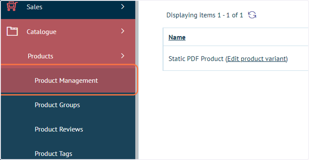Viewport: 309px width, 160px height.
Task: Open the Edit product variant link
Action: 256,59
